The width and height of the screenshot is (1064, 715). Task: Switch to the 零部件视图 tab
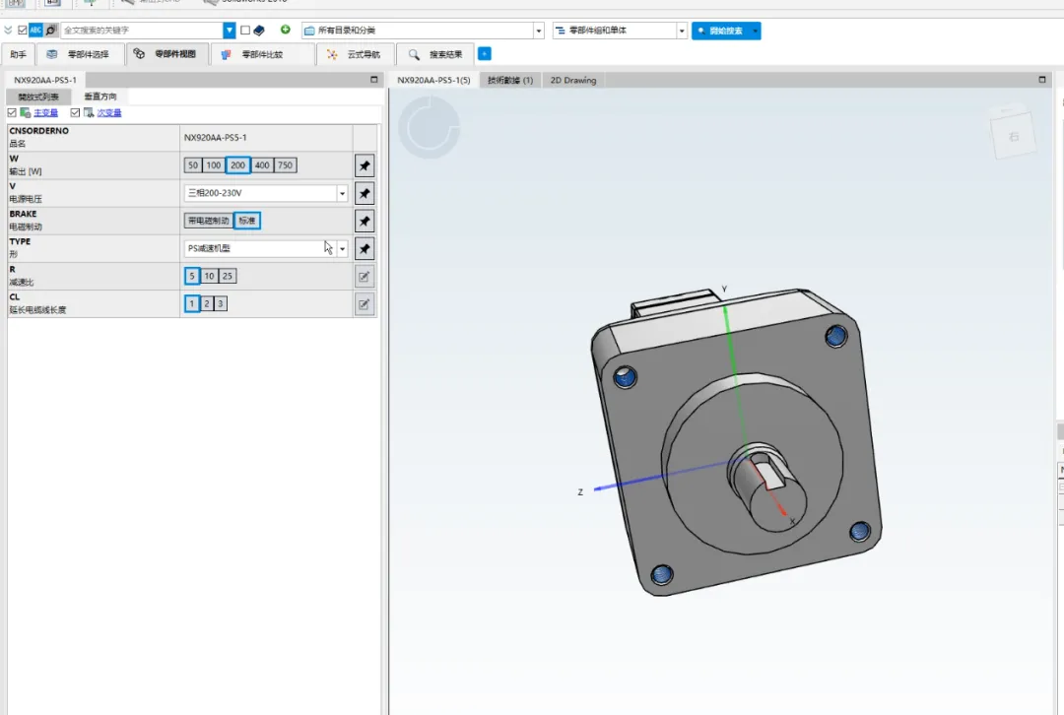166,54
